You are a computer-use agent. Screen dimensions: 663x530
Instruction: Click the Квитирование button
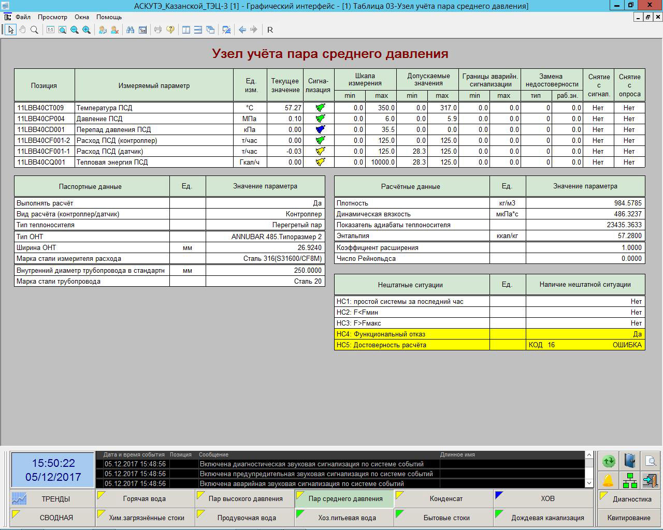(x=629, y=518)
